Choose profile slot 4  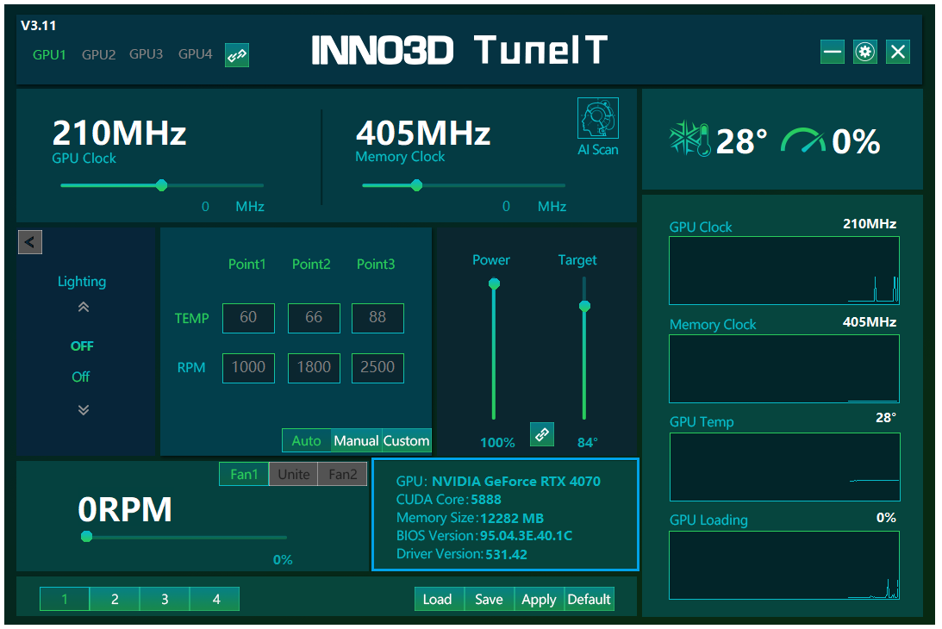pyautogui.click(x=215, y=599)
